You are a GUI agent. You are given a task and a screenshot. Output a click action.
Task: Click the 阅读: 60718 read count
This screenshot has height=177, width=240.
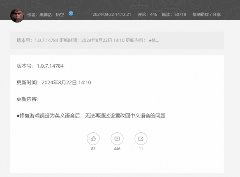(174, 14)
